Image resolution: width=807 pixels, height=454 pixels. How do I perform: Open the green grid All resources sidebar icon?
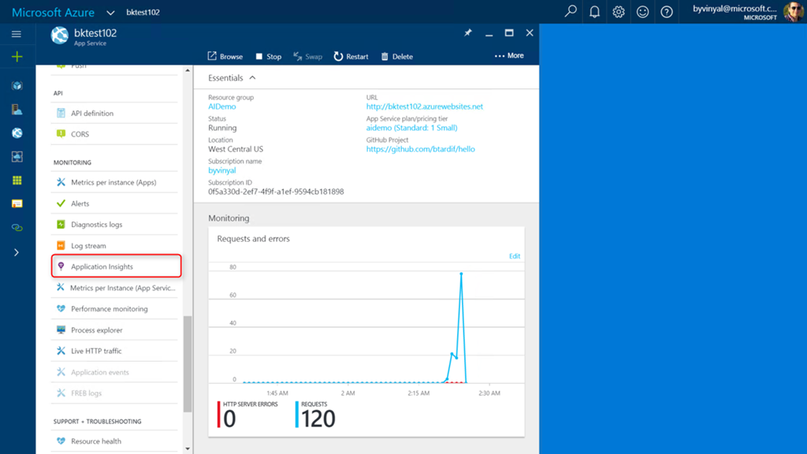tap(17, 180)
